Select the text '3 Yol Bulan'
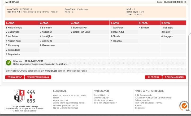191x116 pixels. 12,36
